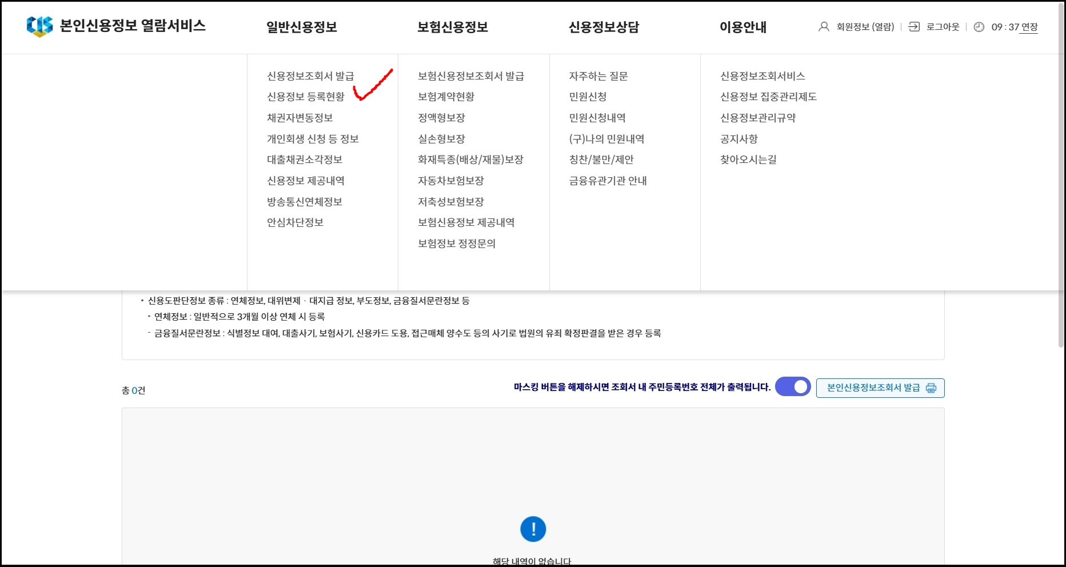Click the user profile icon
Viewport: 1066px width, 567px height.
(824, 27)
